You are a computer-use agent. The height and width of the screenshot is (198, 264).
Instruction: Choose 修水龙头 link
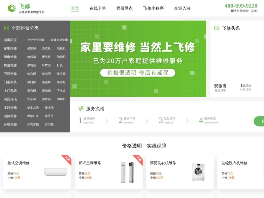[x=33, y=108]
